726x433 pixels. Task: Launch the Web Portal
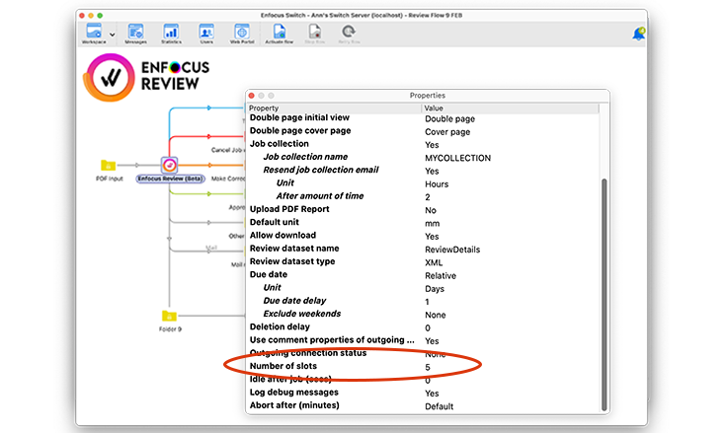pyautogui.click(x=242, y=34)
